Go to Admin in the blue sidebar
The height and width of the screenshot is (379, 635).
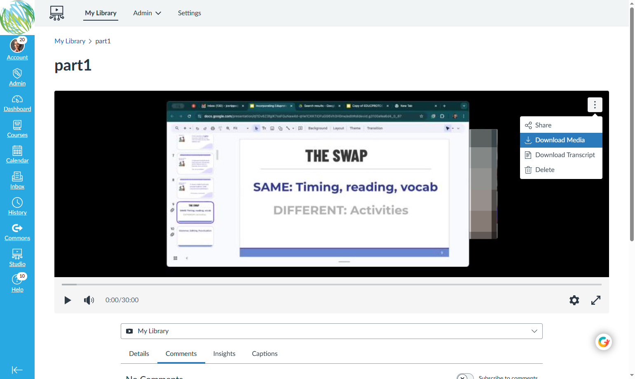17,77
